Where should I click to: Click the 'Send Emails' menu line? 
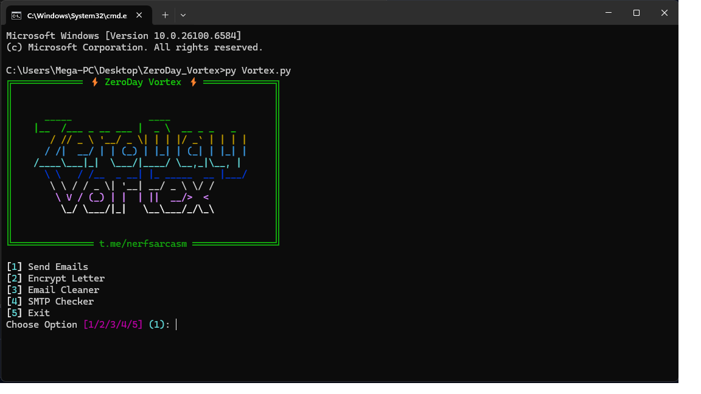(47, 267)
